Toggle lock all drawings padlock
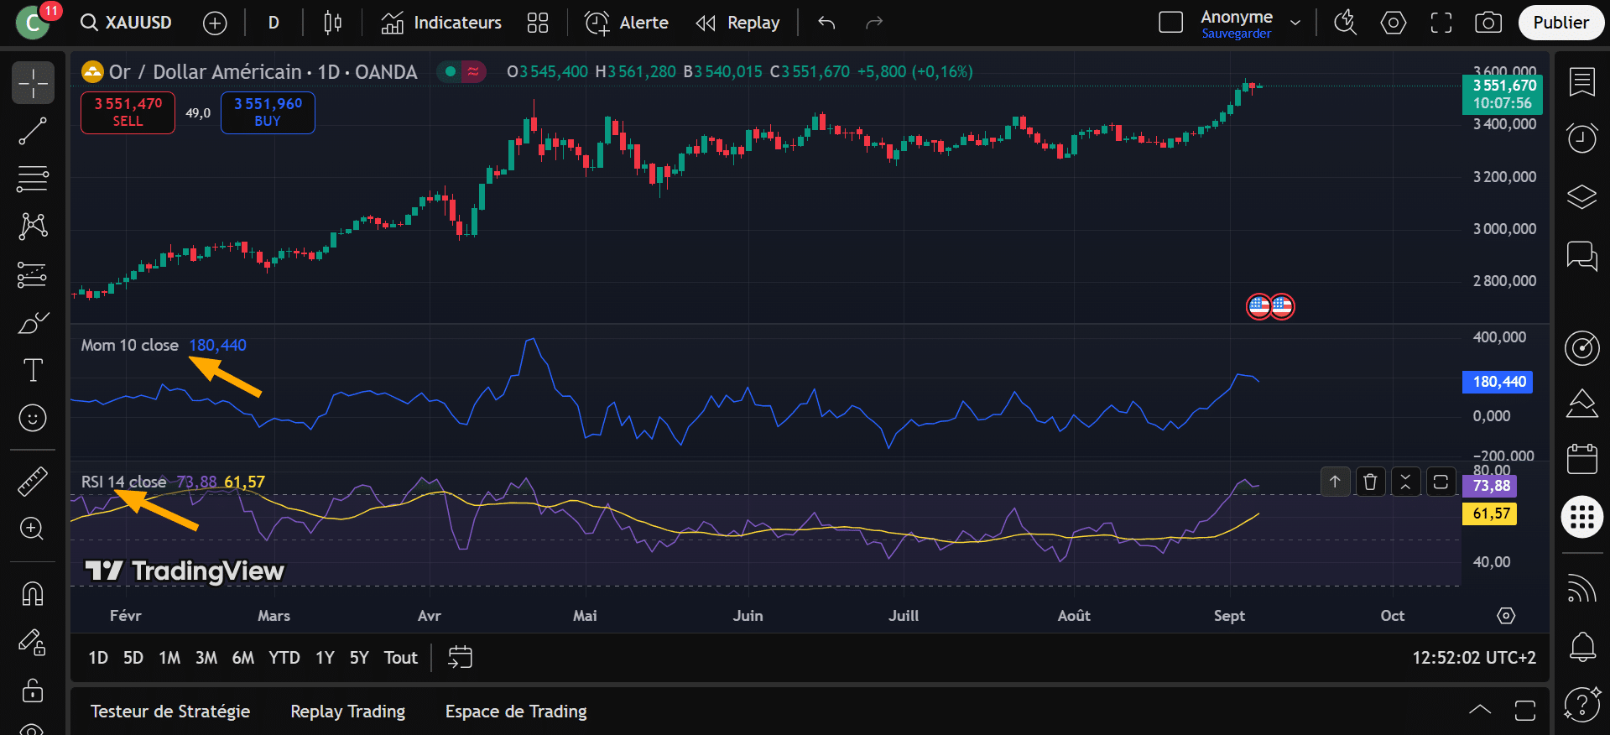This screenshot has height=735, width=1610. pyautogui.click(x=33, y=691)
